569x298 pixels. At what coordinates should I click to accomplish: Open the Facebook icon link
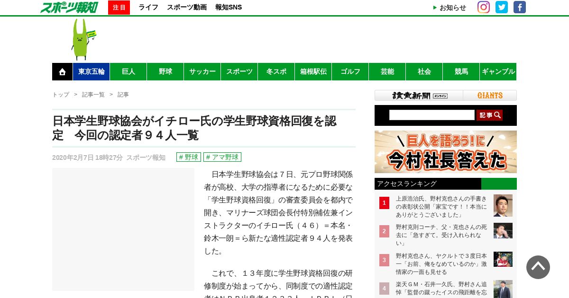(x=520, y=7)
